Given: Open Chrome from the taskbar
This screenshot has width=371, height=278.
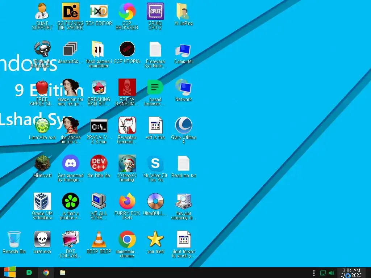Looking at the screenshot, I should [46, 273].
